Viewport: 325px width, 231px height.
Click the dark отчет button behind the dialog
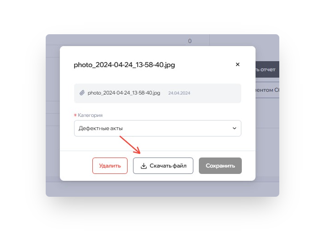click(267, 69)
